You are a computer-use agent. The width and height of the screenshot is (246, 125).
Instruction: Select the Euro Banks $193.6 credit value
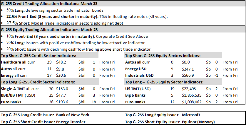pos(62,102)
